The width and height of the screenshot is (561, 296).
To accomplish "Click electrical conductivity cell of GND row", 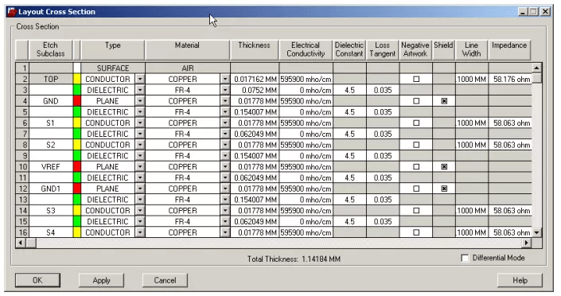I will pyautogui.click(x=306, y=101).
